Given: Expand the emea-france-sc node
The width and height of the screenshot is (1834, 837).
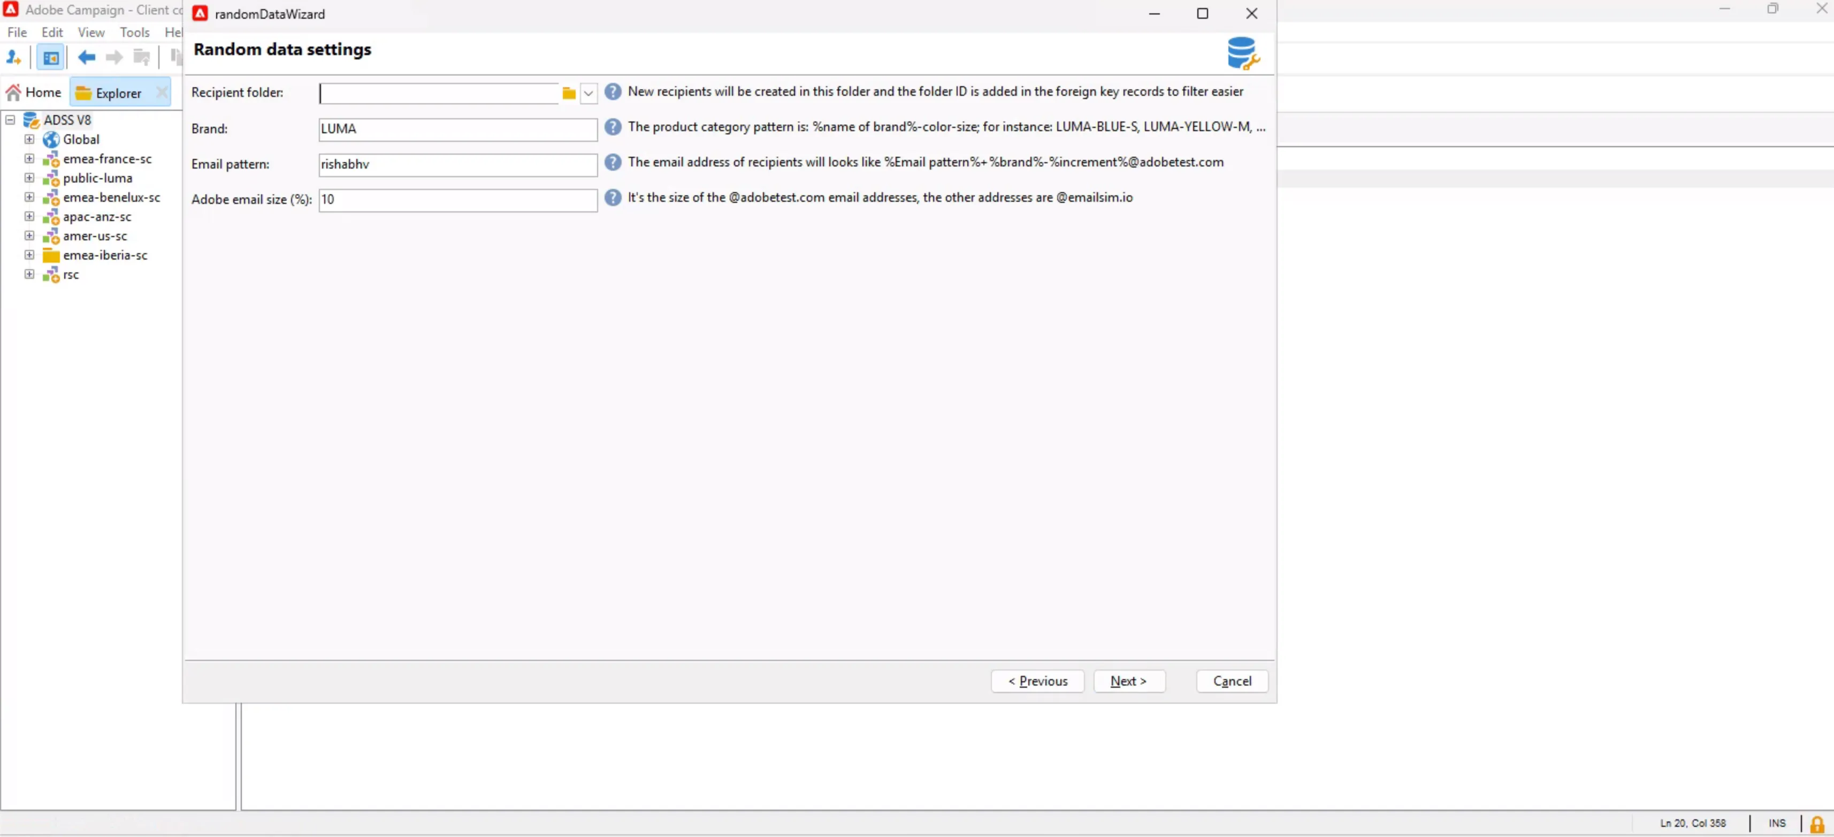Looking at the screenshot, I should tap(29, 158).
